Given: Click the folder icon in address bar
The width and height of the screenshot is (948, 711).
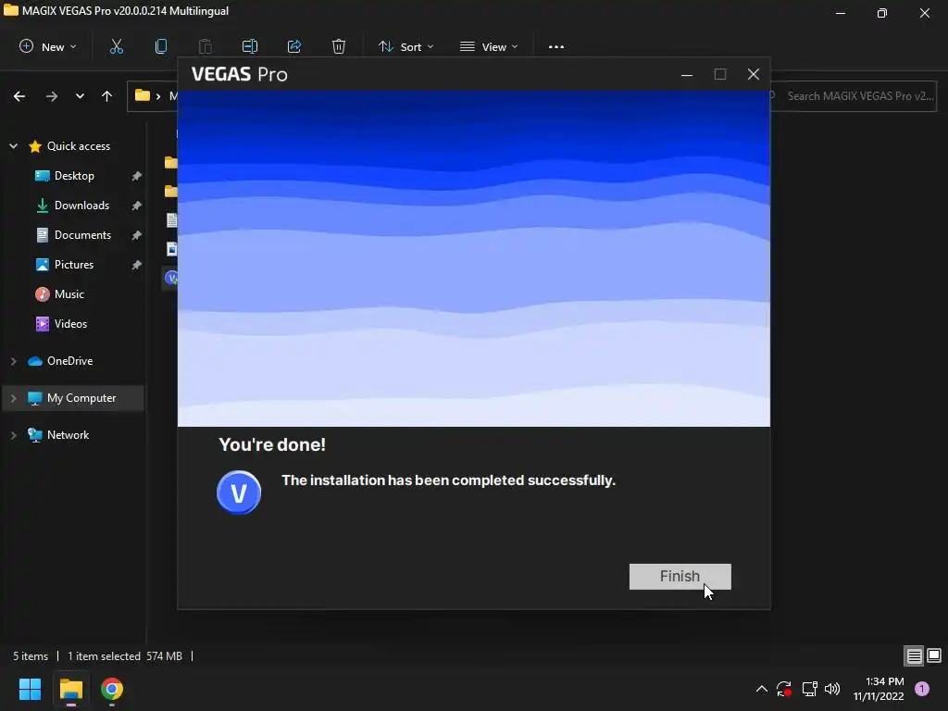Looking at the screenshot, I should click(142, 95).
